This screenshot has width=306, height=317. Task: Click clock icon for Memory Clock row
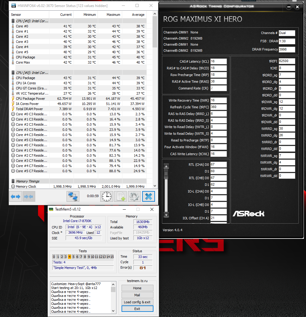(13, 186)
